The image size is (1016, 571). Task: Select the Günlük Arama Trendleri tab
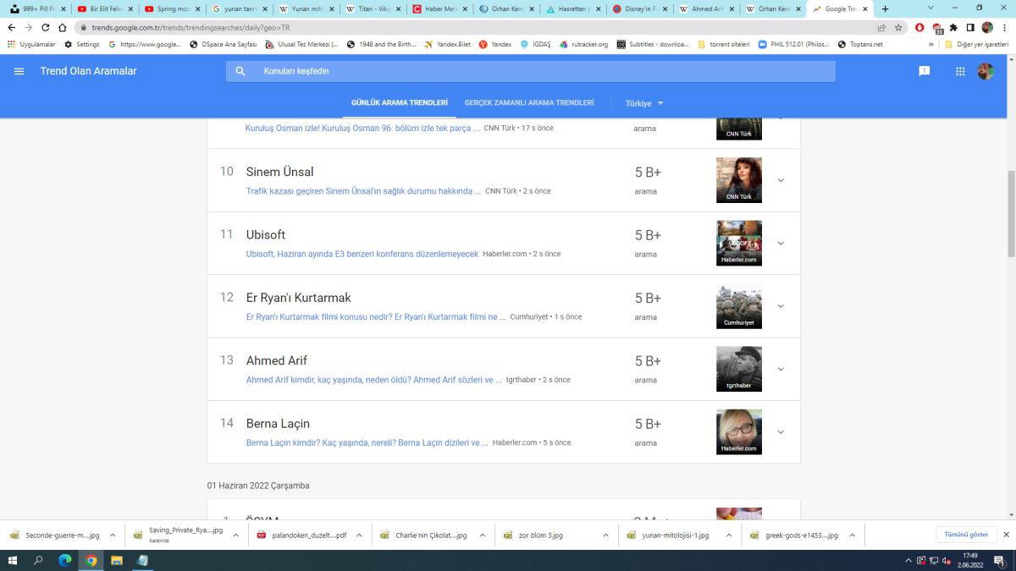[400, 102]
